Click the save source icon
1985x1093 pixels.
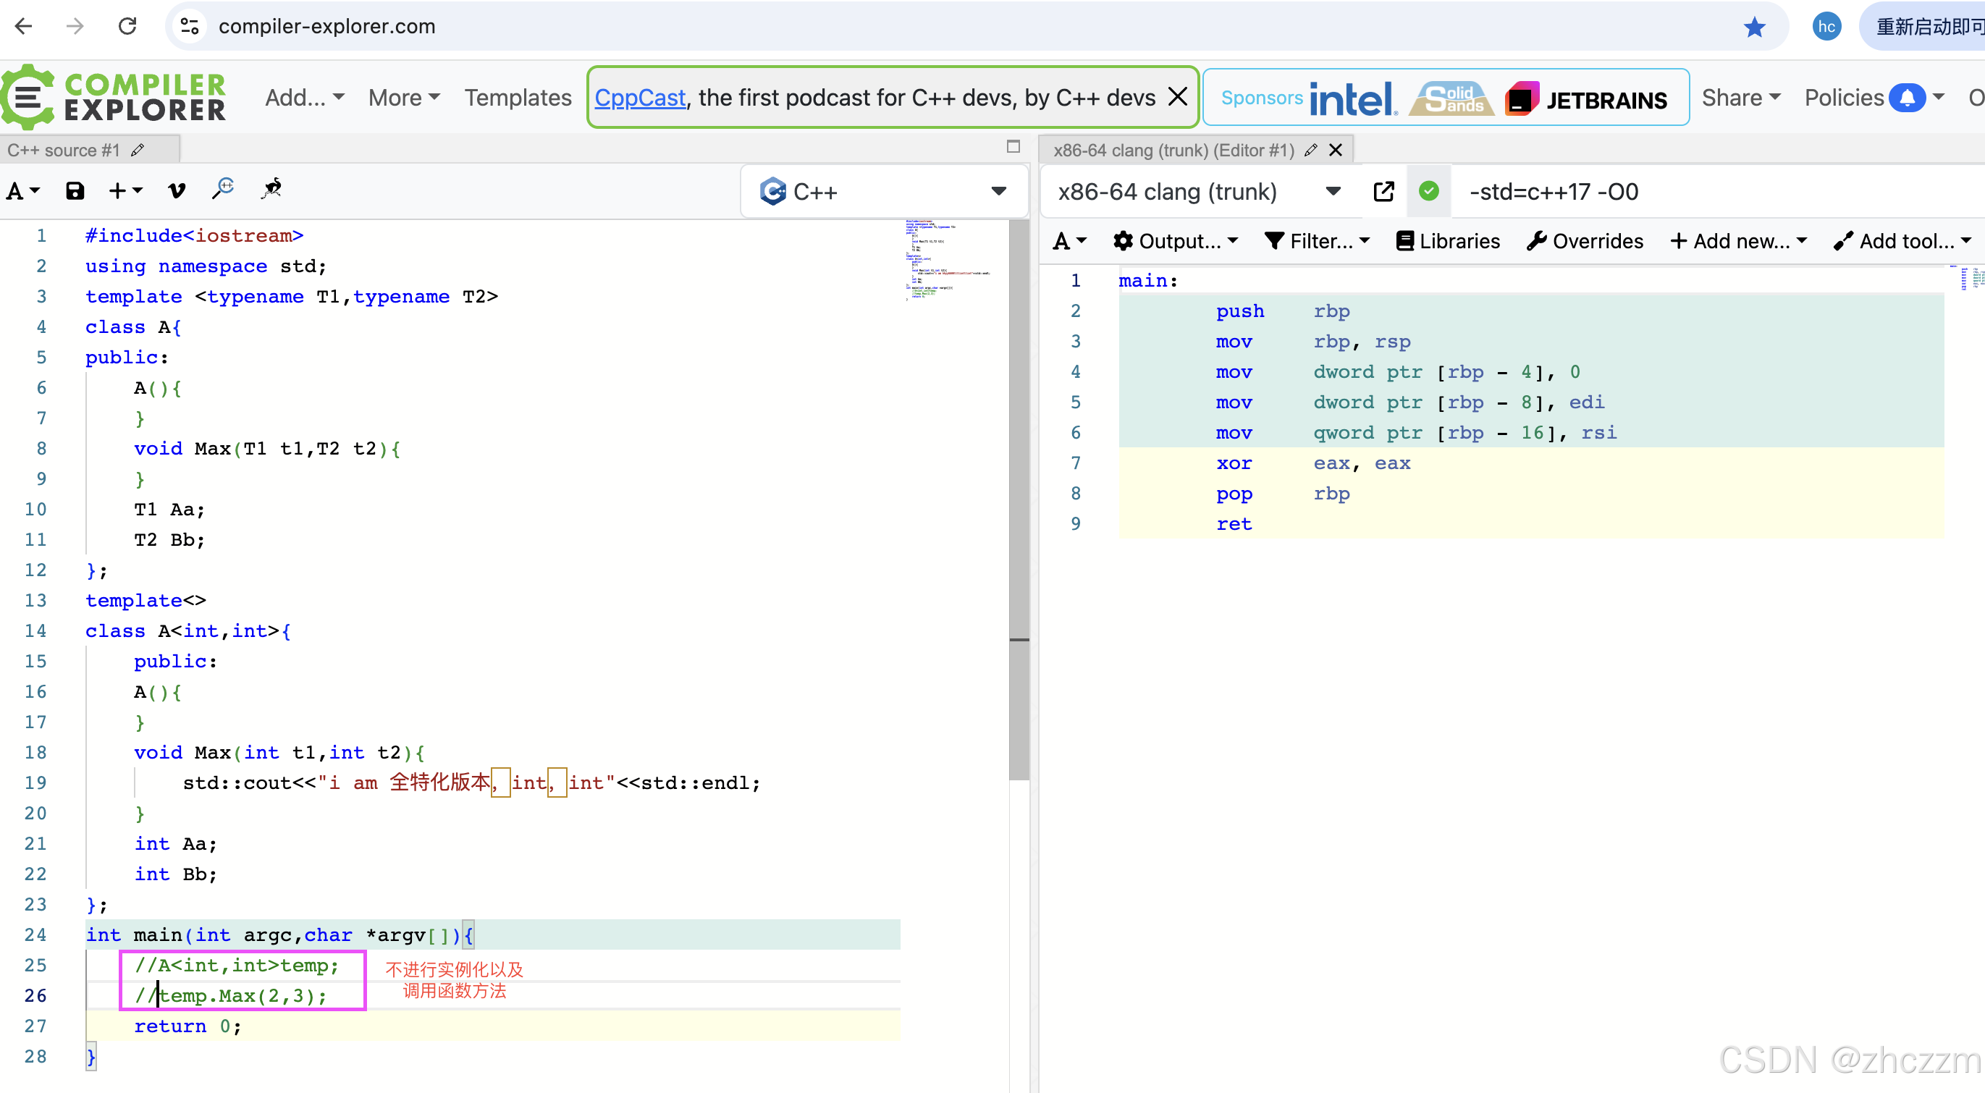[x=75, y=190]
